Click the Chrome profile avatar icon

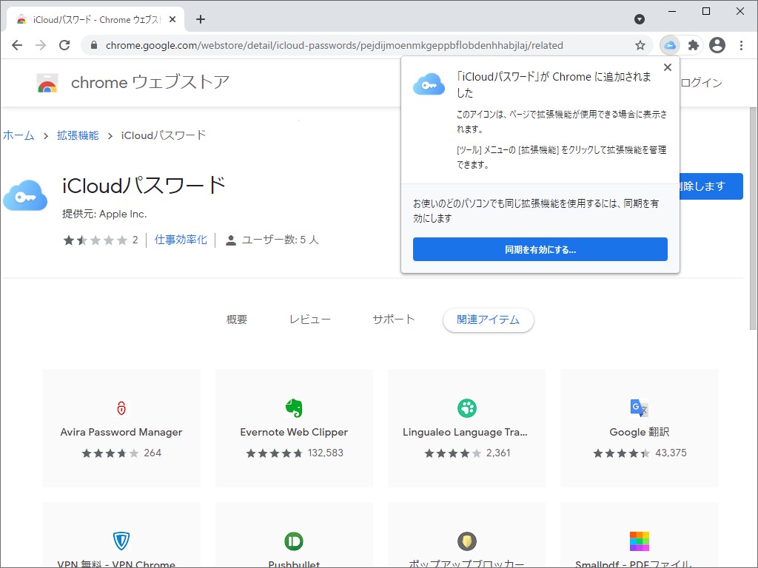[x=717, y=45]
